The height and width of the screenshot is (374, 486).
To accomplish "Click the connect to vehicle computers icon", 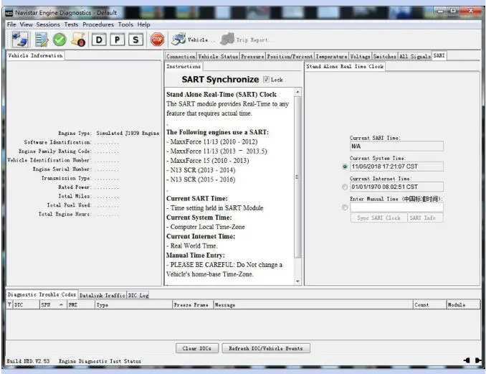I will click(21, 39).
